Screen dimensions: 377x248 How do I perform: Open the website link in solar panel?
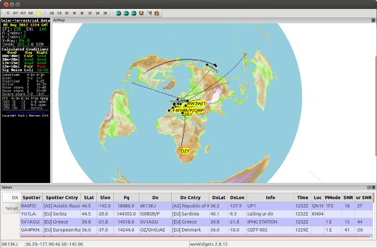pos(25,112)
